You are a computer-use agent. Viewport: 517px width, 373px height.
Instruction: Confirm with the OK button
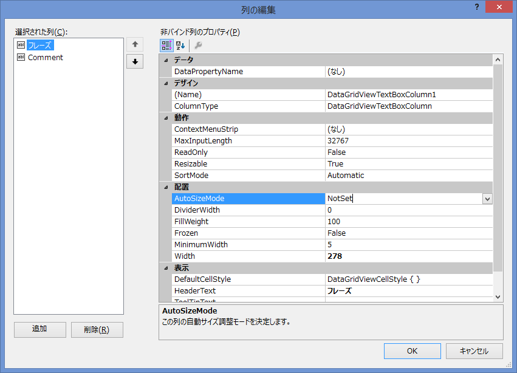pos(412,351)
